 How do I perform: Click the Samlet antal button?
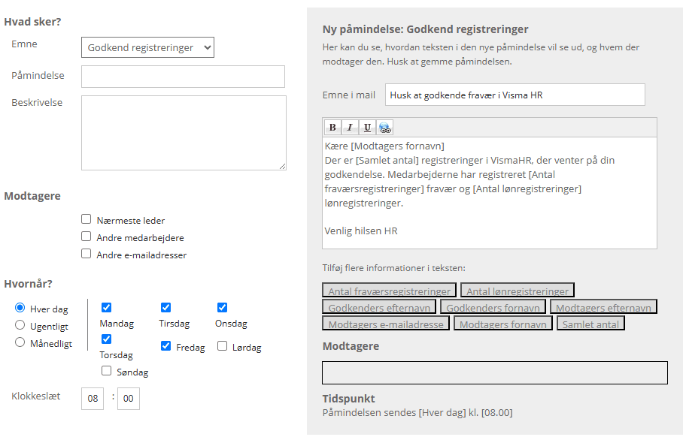click(x=591, y=324)
